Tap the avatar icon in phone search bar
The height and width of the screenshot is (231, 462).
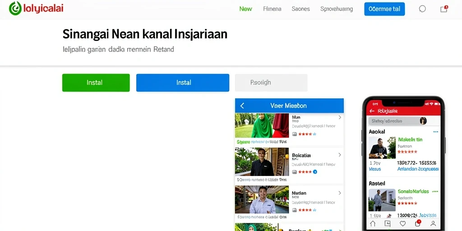click(423, 121)
